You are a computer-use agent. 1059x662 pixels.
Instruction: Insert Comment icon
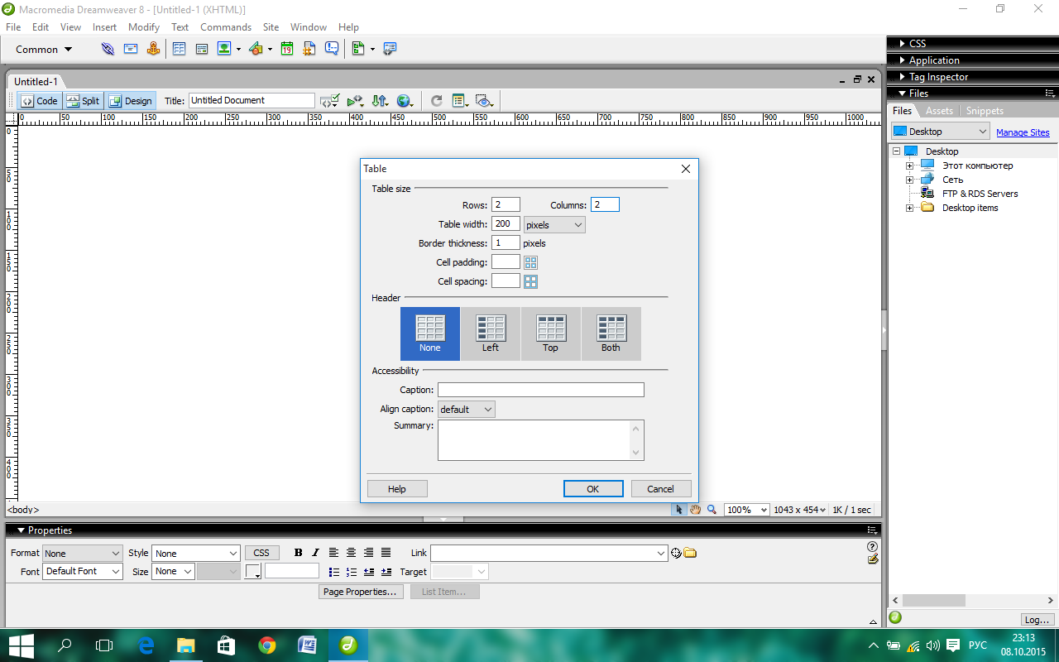(x=332, y=49)
